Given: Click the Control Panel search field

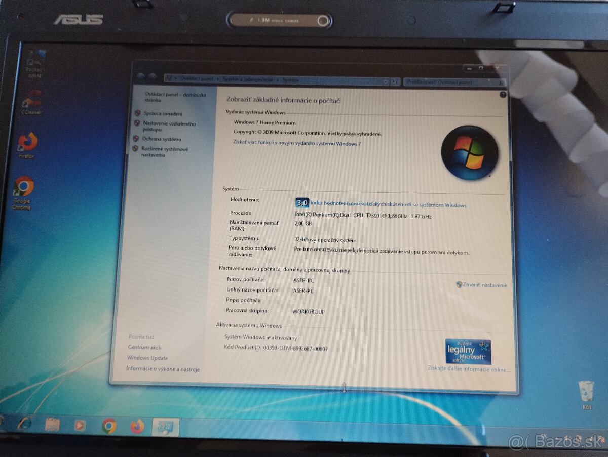Looking at the screenshot, I should pos(448,82).
